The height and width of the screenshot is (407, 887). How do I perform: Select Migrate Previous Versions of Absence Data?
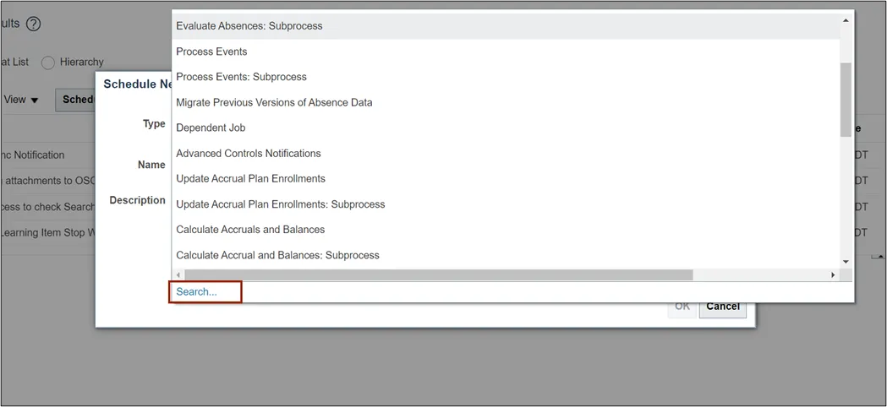pos(274,102)
